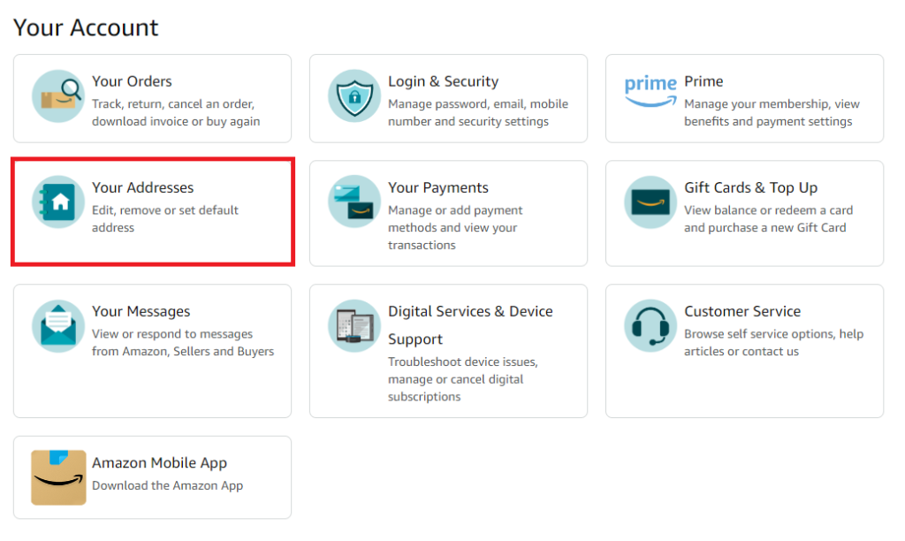Click the Amazon Mobile App box icon
The image size is (905, 541).
[58, 477]
